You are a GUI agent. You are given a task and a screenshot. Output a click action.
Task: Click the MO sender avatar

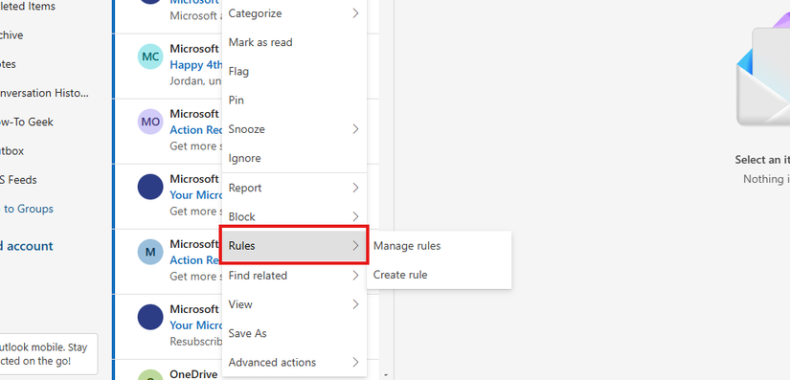(x=150, y=122)
